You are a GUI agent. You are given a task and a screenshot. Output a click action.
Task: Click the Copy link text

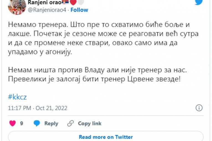[90, 124]
